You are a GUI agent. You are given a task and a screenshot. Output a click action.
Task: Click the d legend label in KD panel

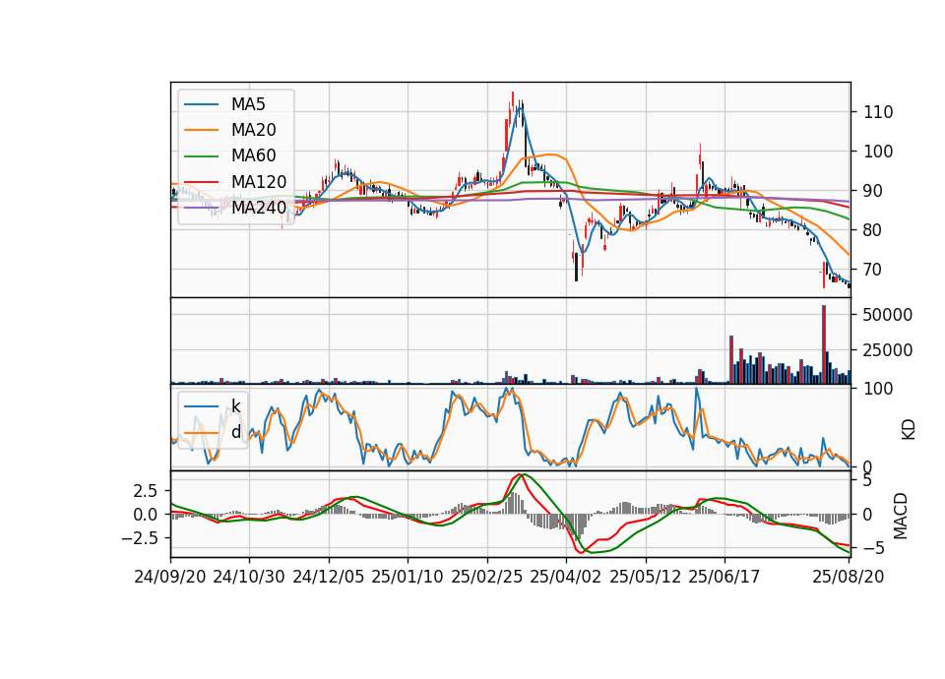click(235, 432)
